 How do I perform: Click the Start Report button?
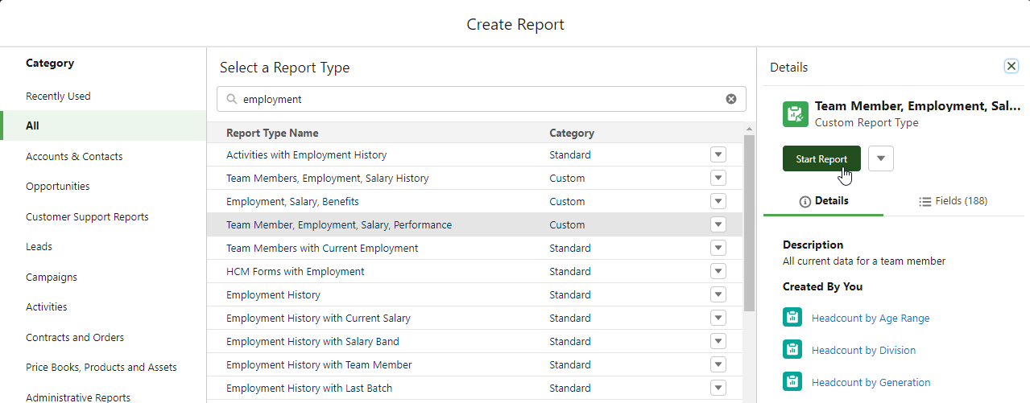pyautogui.click(x=821, y=158)
